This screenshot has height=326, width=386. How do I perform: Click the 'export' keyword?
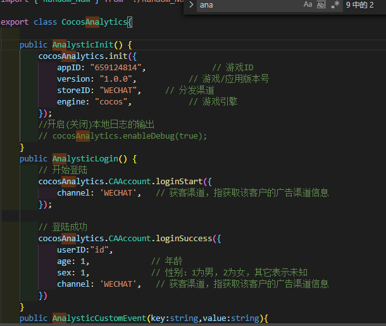15,22
